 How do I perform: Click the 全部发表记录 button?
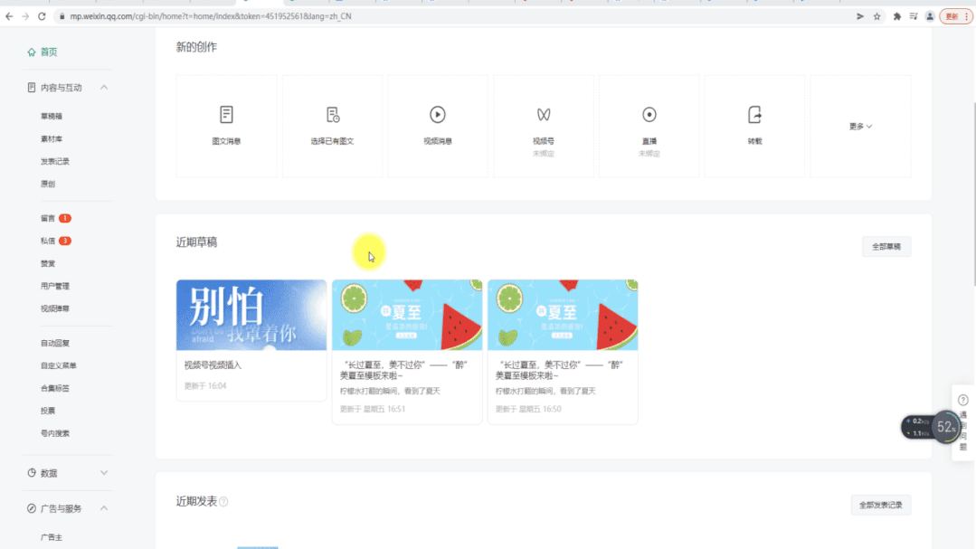[x=881, y=505]
